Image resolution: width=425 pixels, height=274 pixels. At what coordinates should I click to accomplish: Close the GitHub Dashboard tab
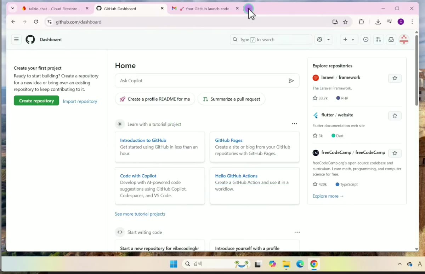pyautogui.click(x=162, y=8)
